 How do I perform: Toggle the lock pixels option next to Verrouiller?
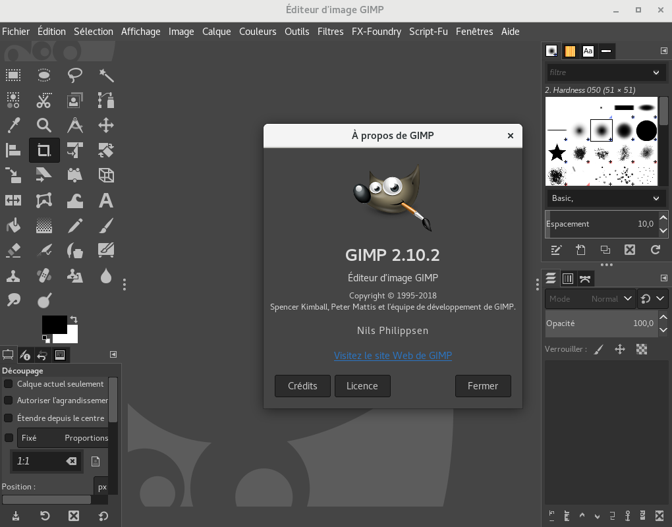tap(598, 348)
